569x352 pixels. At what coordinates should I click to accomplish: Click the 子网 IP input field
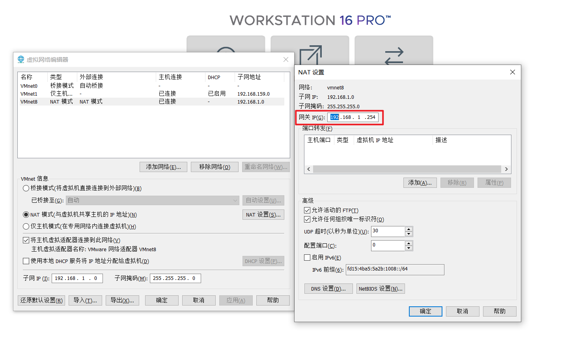tap(77, 278)
